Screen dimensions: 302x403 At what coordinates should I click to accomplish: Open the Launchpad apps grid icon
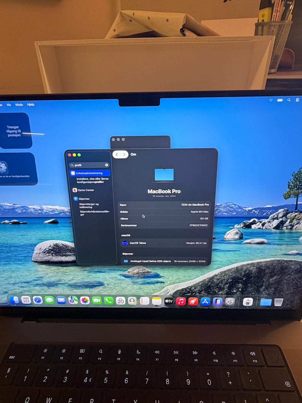pos(26,300)
